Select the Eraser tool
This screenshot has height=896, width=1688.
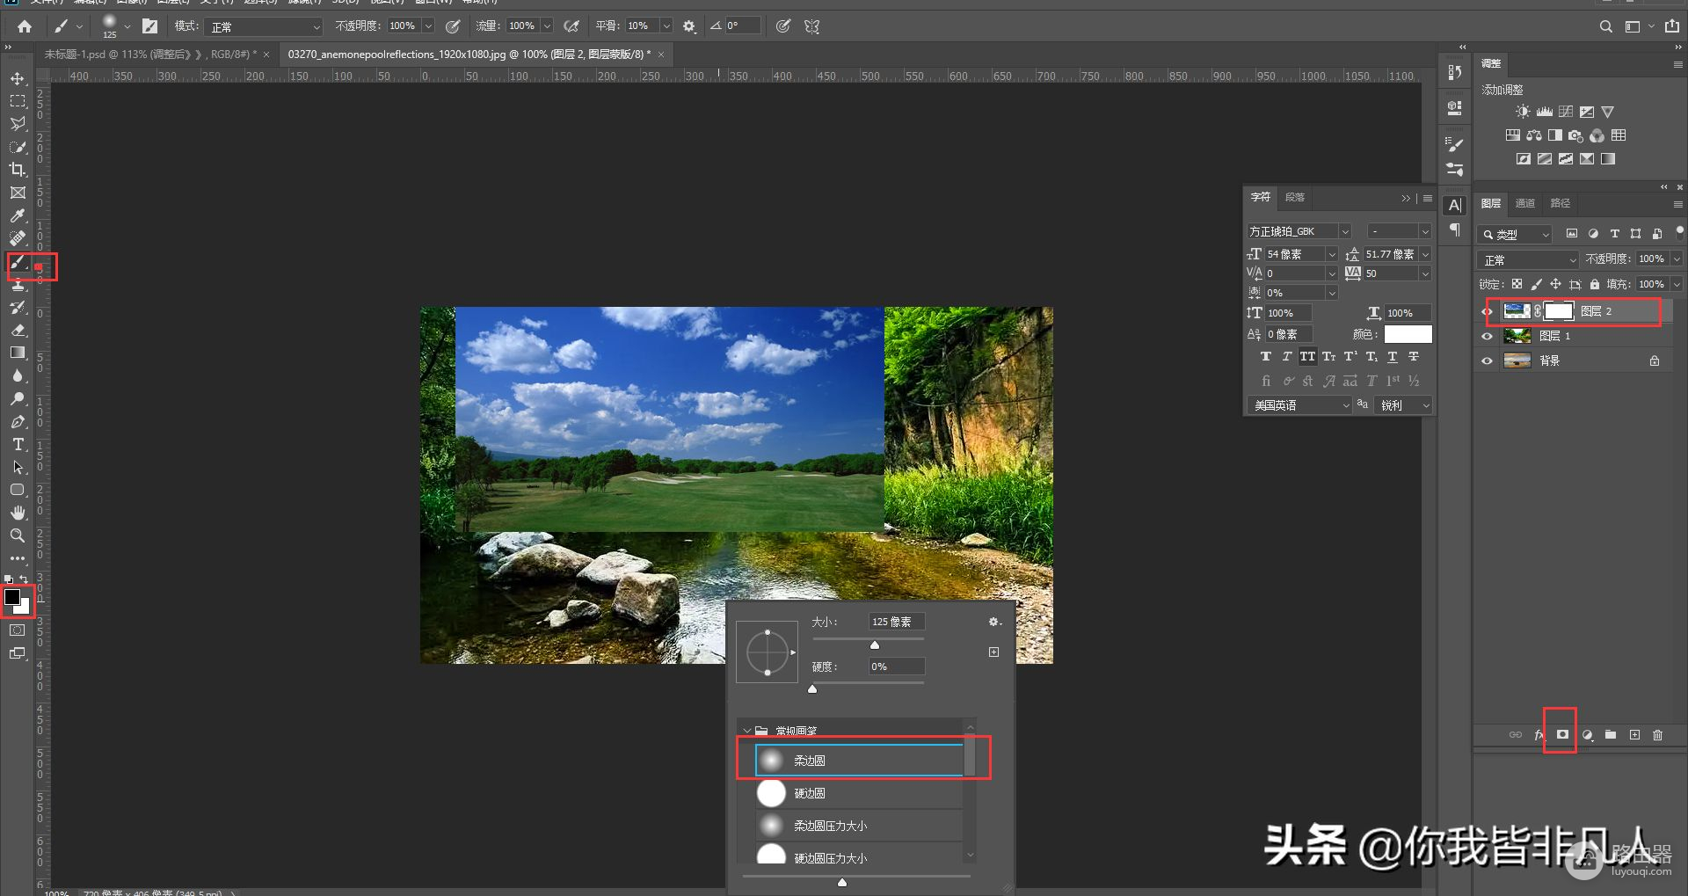[18, 331]
